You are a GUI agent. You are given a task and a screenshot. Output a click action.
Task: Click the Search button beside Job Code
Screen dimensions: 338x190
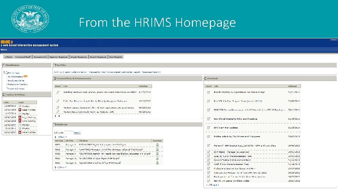(x=77, y=133)
